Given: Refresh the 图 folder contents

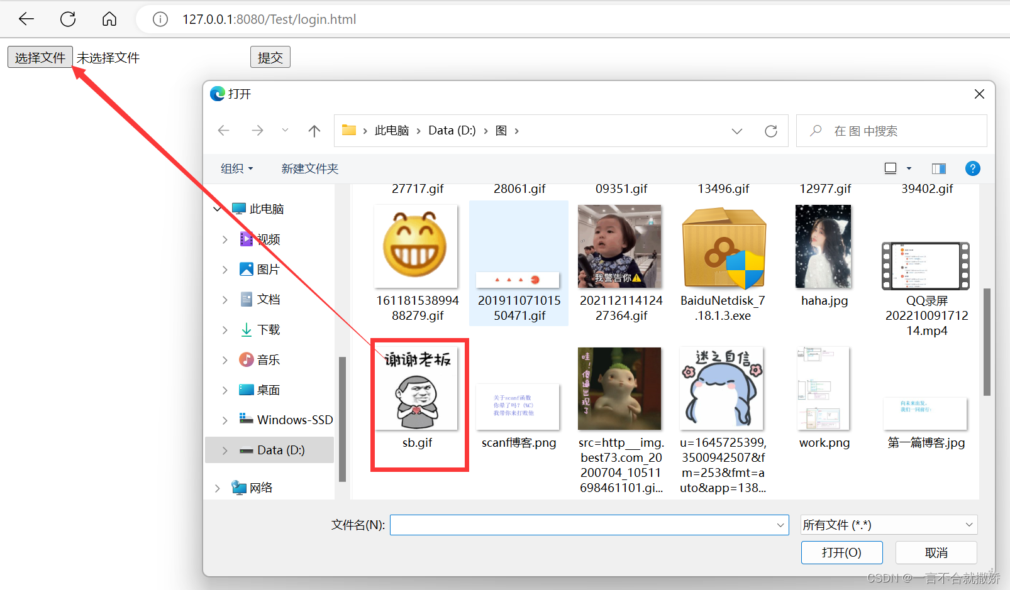Looking at the screenshot, I should point(771,131).
